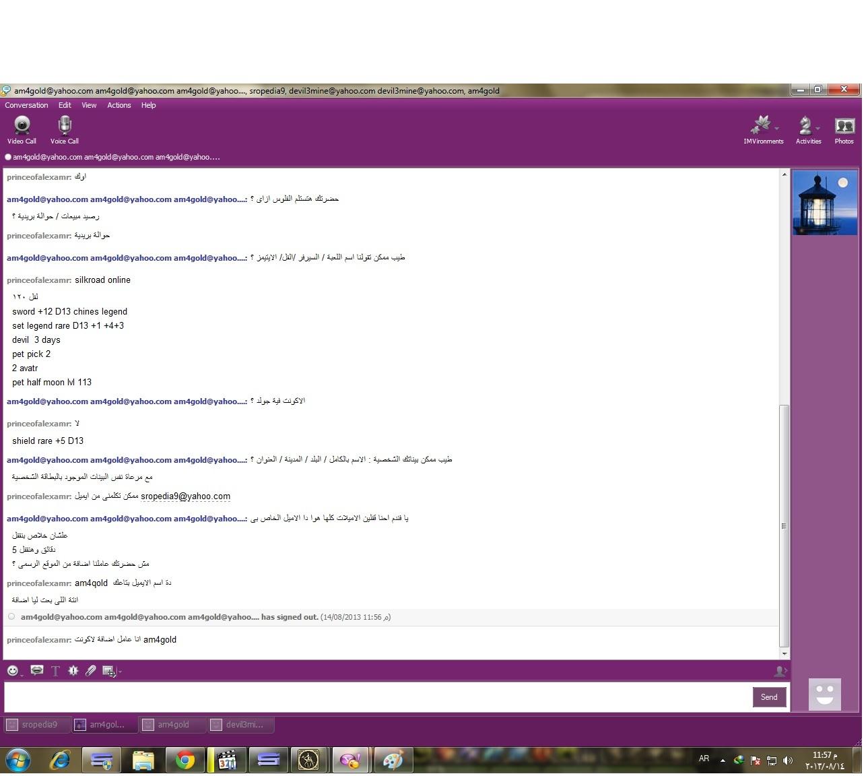Click the AR language indicator in the taskbar
The height and width of the screenshot is (776, 868).
click(704, 758)
